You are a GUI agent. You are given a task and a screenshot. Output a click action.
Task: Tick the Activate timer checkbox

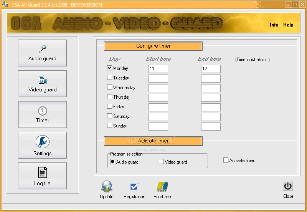[226, 160]
